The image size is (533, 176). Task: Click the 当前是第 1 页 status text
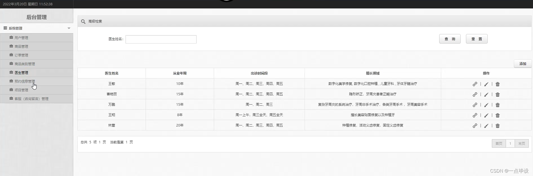(121, 142)
